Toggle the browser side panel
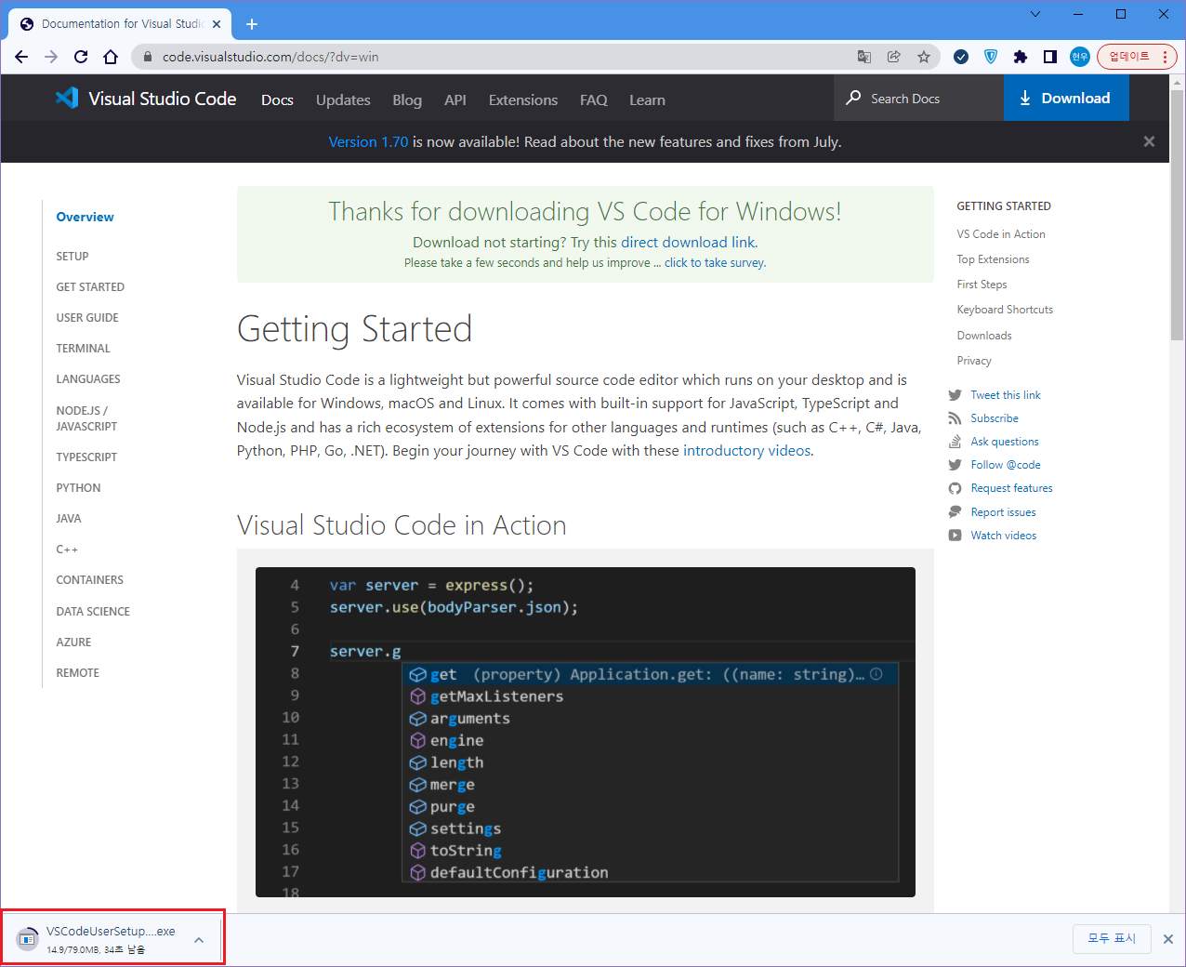 tap(1050, 57)
